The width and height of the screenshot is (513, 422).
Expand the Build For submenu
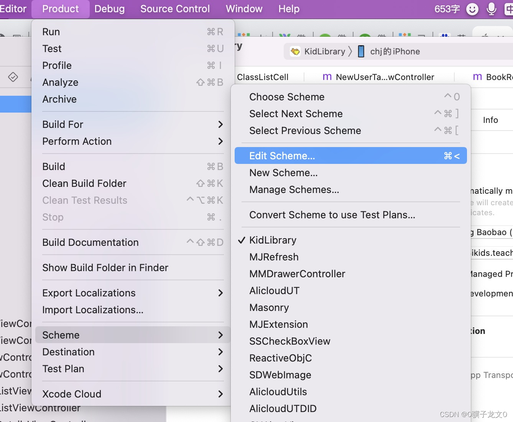(x=133, y=124)
